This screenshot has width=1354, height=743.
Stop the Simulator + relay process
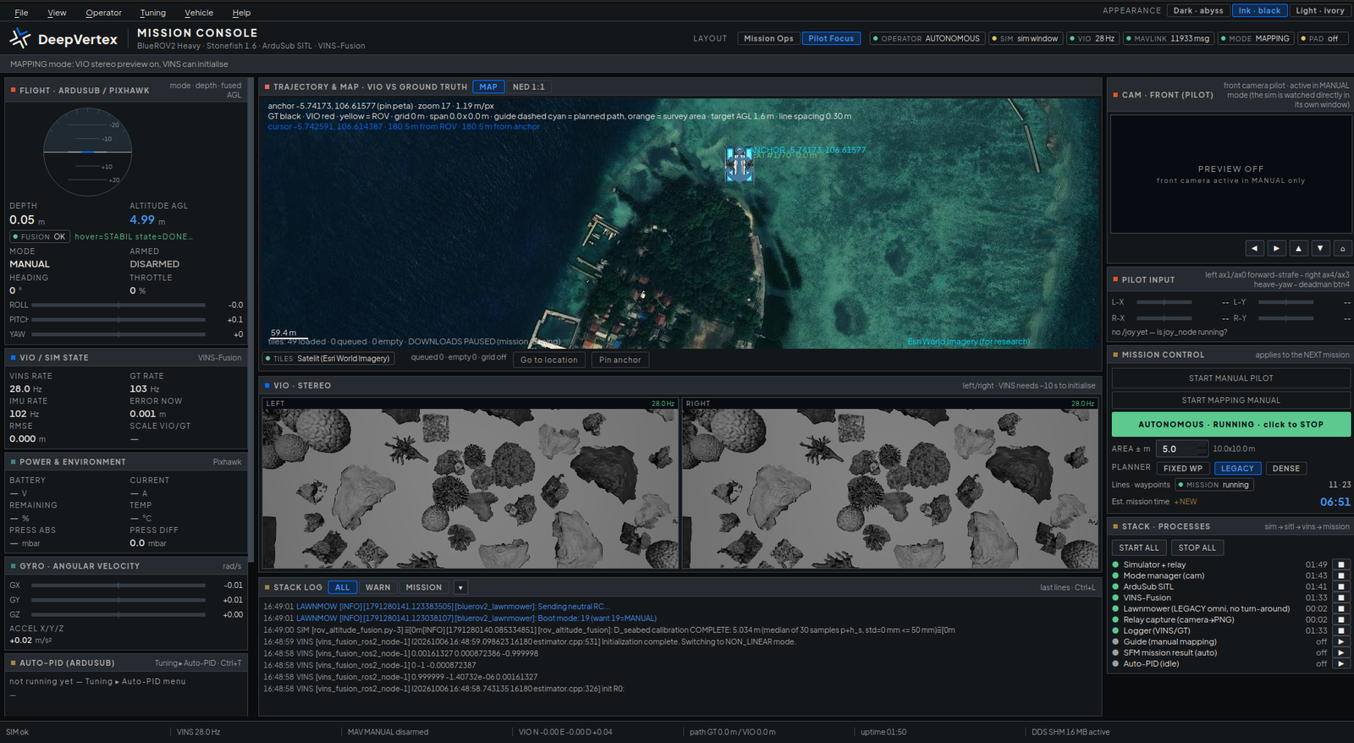(x=1341, y=564)
